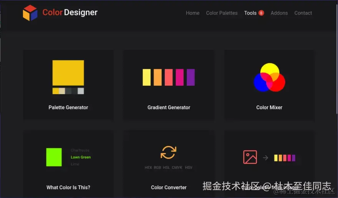Click the coral red gradient bar
Screen dimensions: 338x198
(169, 77)
